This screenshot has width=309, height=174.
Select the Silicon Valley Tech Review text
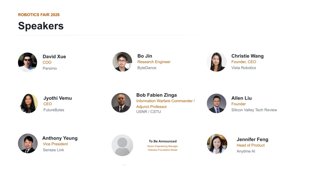point(254,110)
